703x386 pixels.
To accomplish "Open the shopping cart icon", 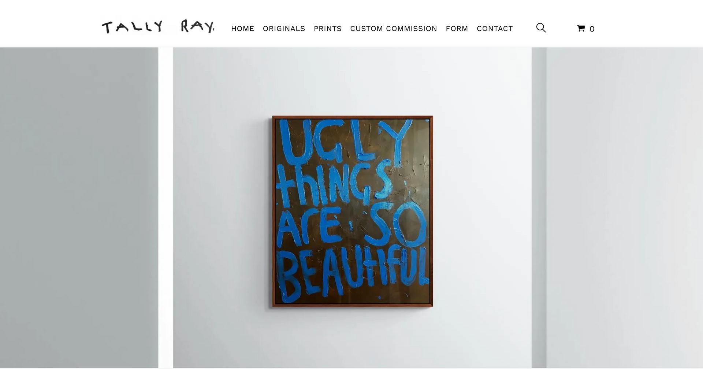I will [581, 28].
